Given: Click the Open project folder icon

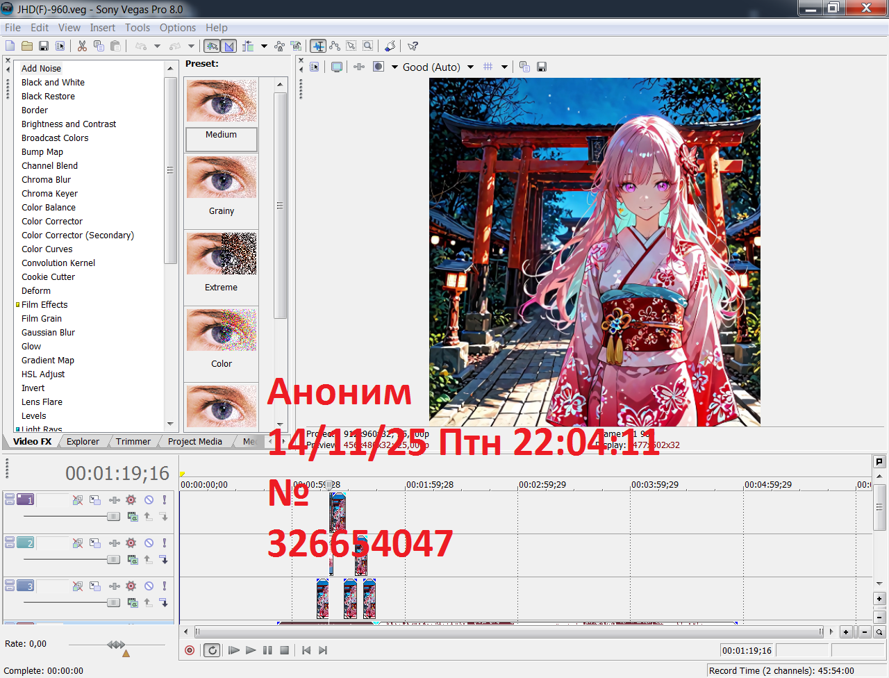Looking at the screenshot, I should 27,46.
